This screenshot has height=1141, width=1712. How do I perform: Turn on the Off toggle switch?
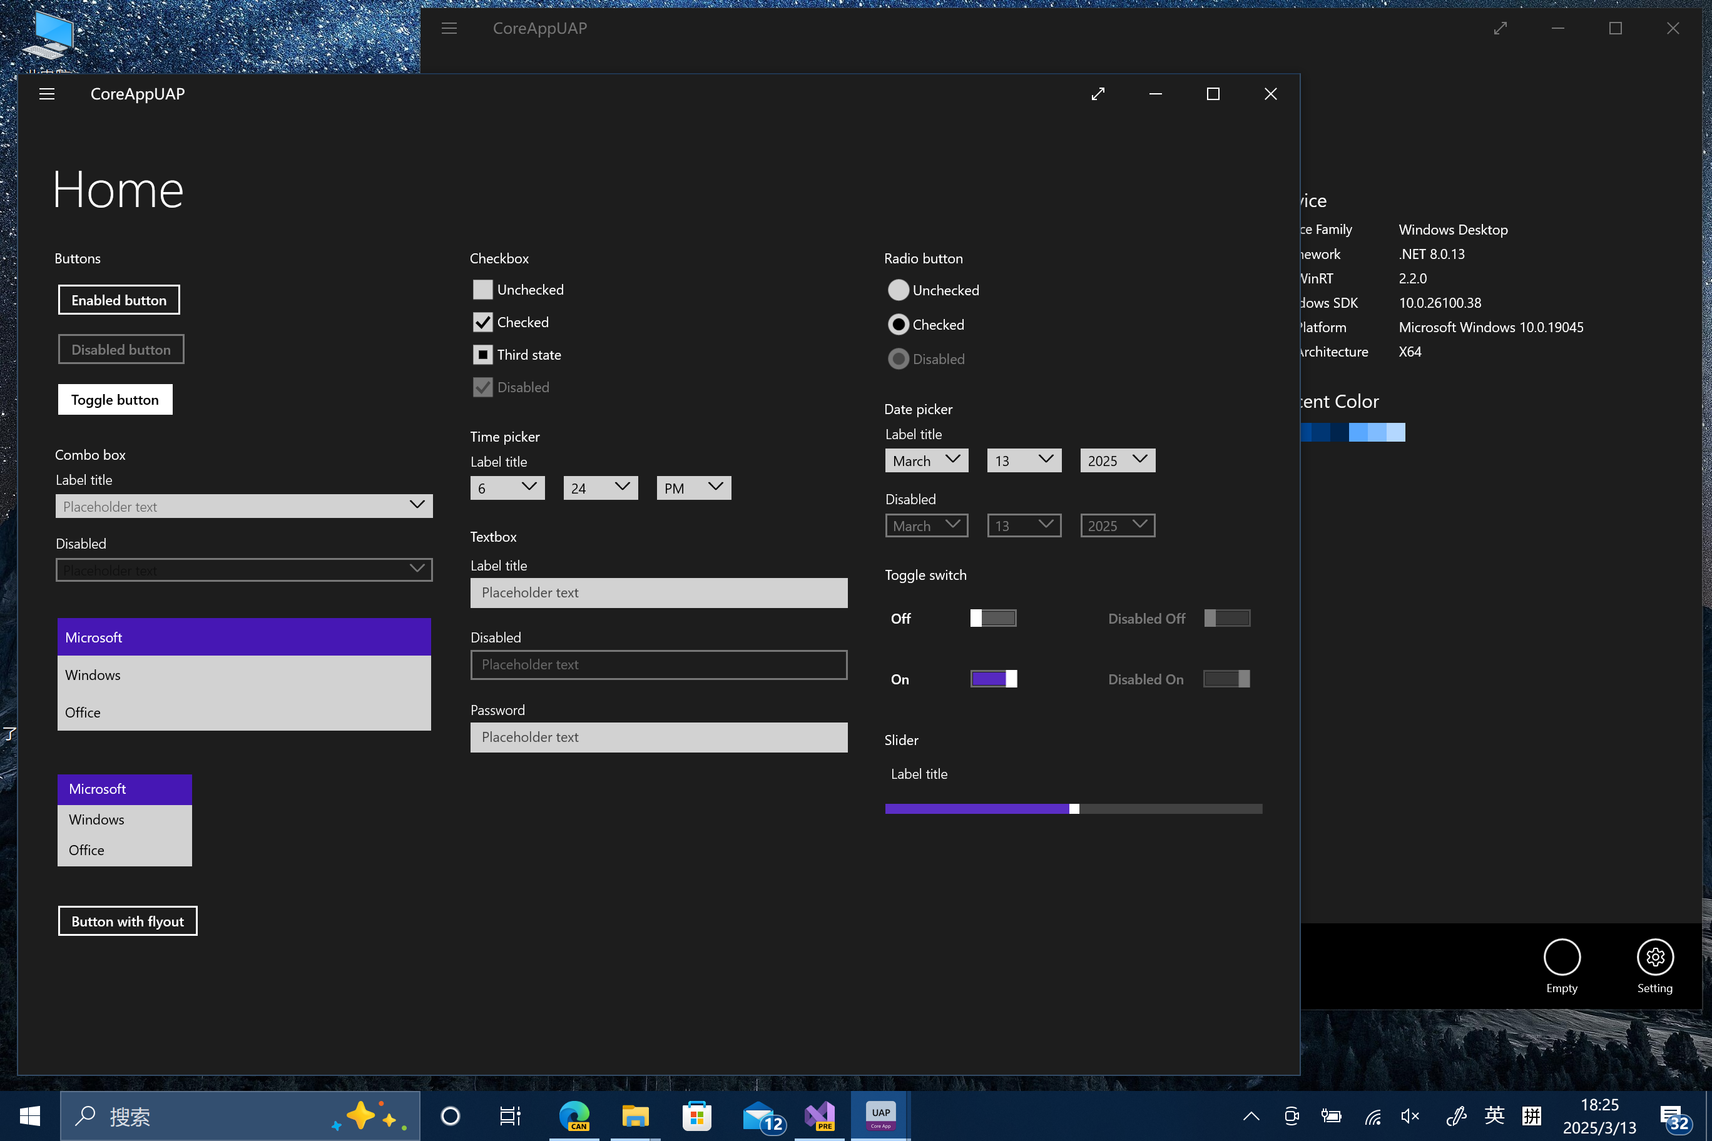[993, 619]
